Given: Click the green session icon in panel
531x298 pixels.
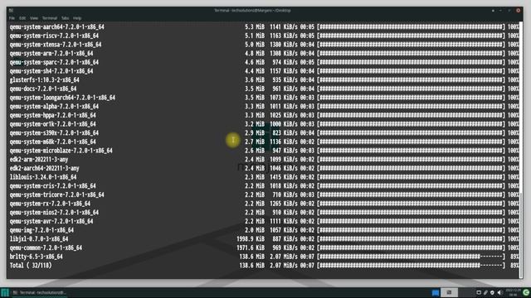Looking at the screenshot, I should click(x=526, y=292).
